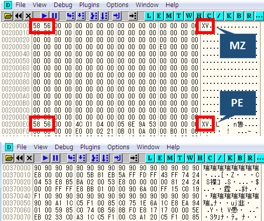Open the Options menu in lower window
This screenshot has width=264, height=221.
click(118, 147)
